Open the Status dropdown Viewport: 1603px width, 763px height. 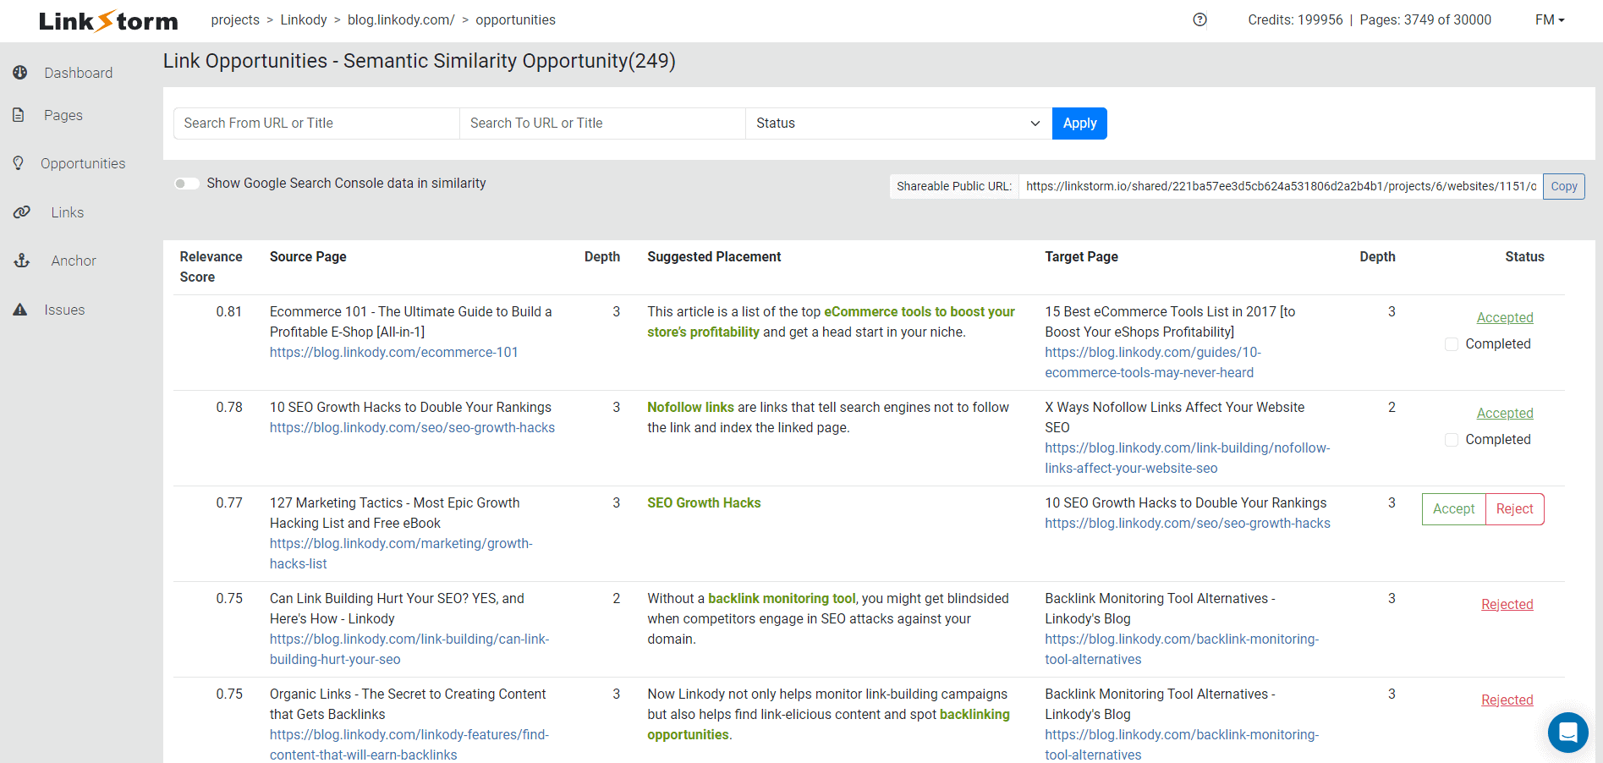[897, 123]
